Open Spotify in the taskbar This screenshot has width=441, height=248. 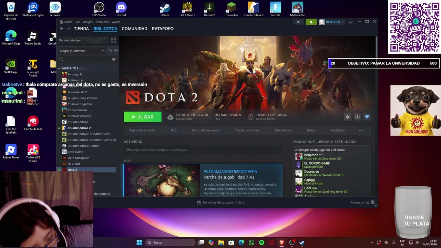tap(261, 242)
